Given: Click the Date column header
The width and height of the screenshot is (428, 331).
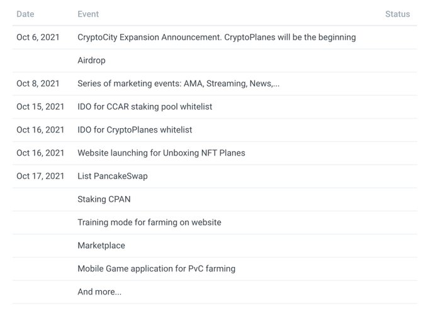Looking at the screenshot, I should tap(25, 14).
